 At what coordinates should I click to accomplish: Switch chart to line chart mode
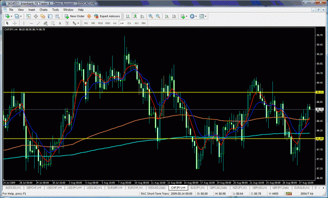pos(142,16)
